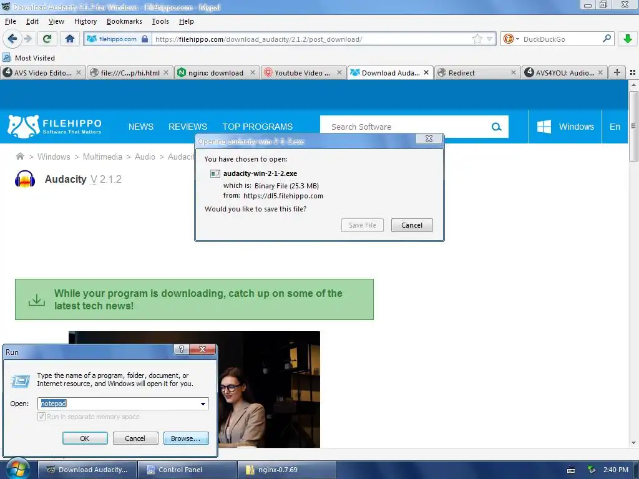Open the En language selector
Image resolution: width=639 pixels, height=479 pixels.
(x=615, y=127)
